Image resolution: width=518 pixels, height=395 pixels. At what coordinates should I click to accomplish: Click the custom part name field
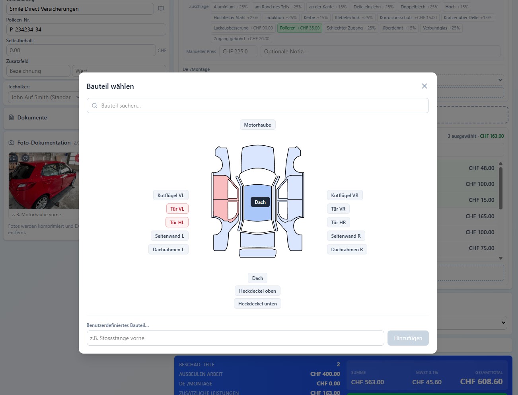tap(235, 338)
